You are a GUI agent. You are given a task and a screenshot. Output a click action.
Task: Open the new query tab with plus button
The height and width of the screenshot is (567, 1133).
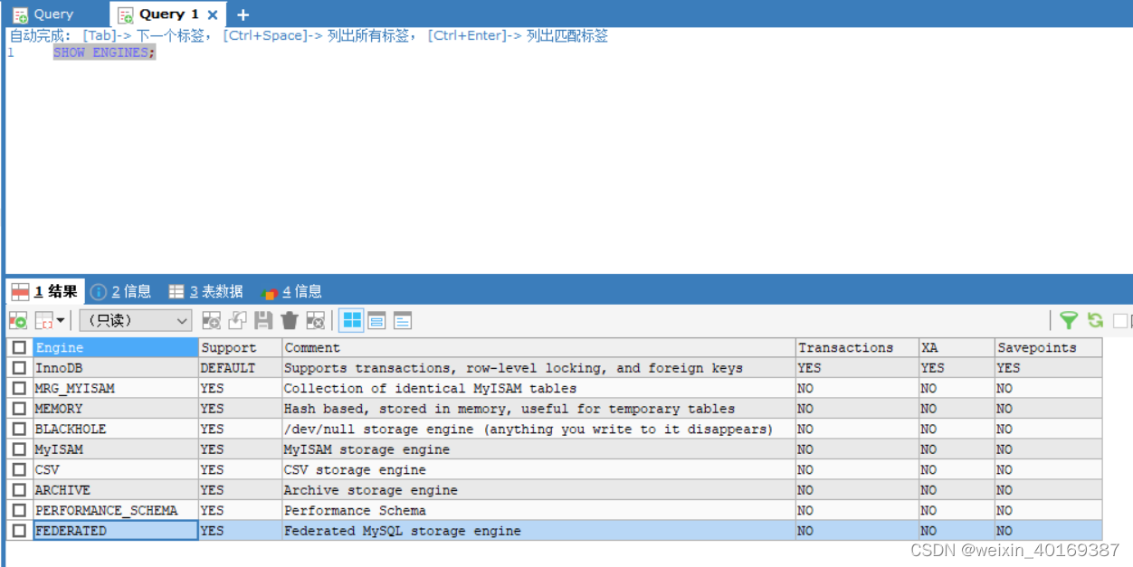tap(242, 14)
